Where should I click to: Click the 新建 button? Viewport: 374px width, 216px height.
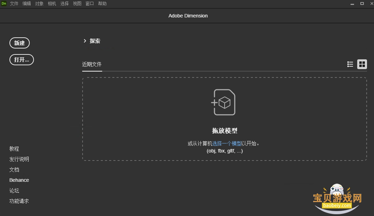[20, 43]
